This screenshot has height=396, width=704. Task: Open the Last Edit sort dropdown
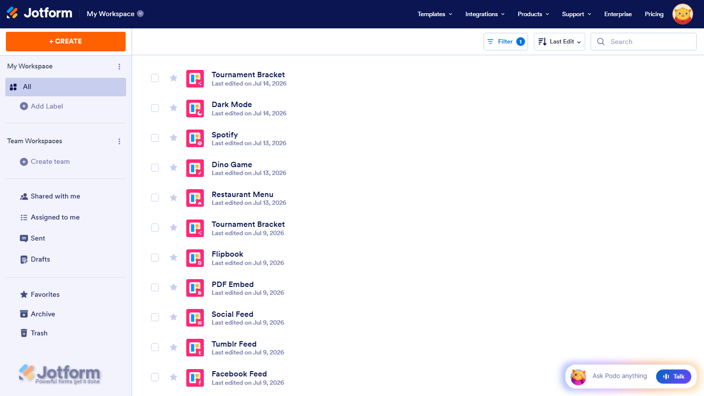(x=559, y=42)
